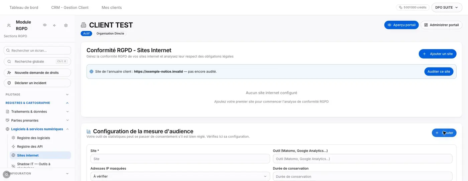Select Registre des logiciels
Image resolution: width=468 pixels, height=181 pixels.
[x=40, y=138]
